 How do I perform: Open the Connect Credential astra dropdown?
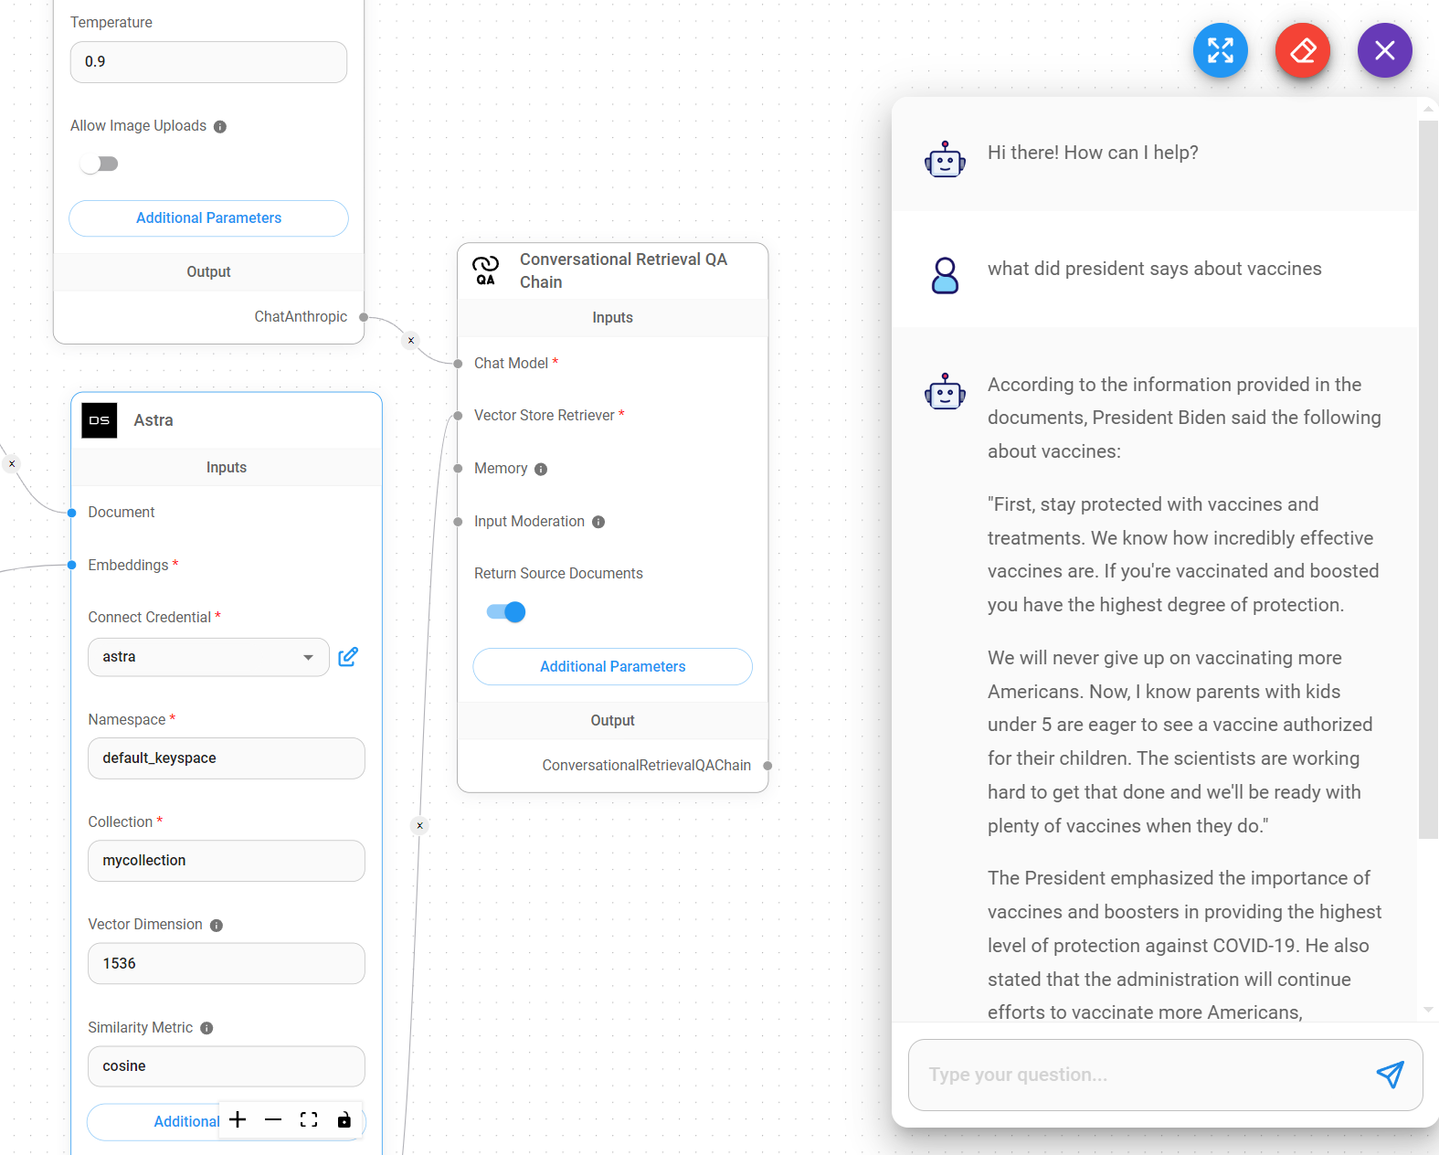pos(208,657)
